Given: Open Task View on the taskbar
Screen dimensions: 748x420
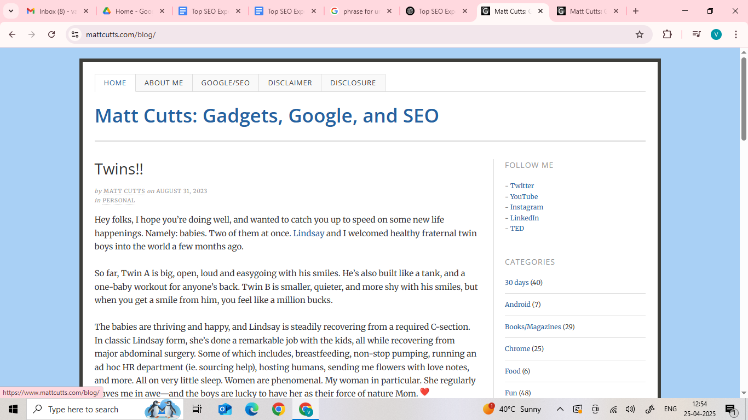Looking at the screenshot, I should 197,409.
